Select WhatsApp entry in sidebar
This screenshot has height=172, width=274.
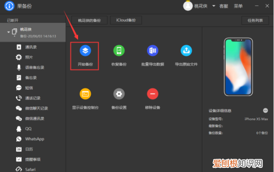tap(35, 139)
